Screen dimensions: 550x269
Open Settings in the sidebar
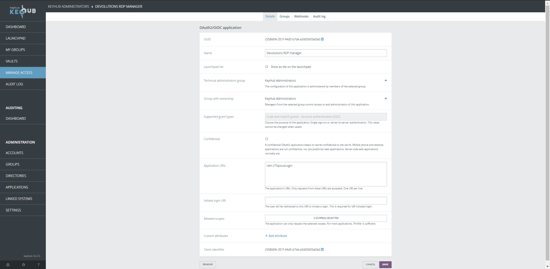[x=23, y=210]
